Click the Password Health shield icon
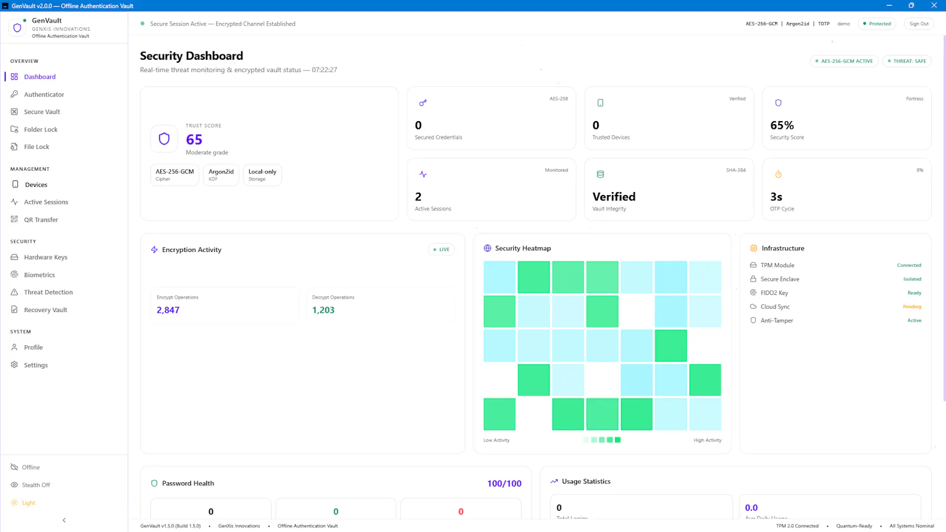This screenshot has width=946, height=532. click(x=154, y=484)
